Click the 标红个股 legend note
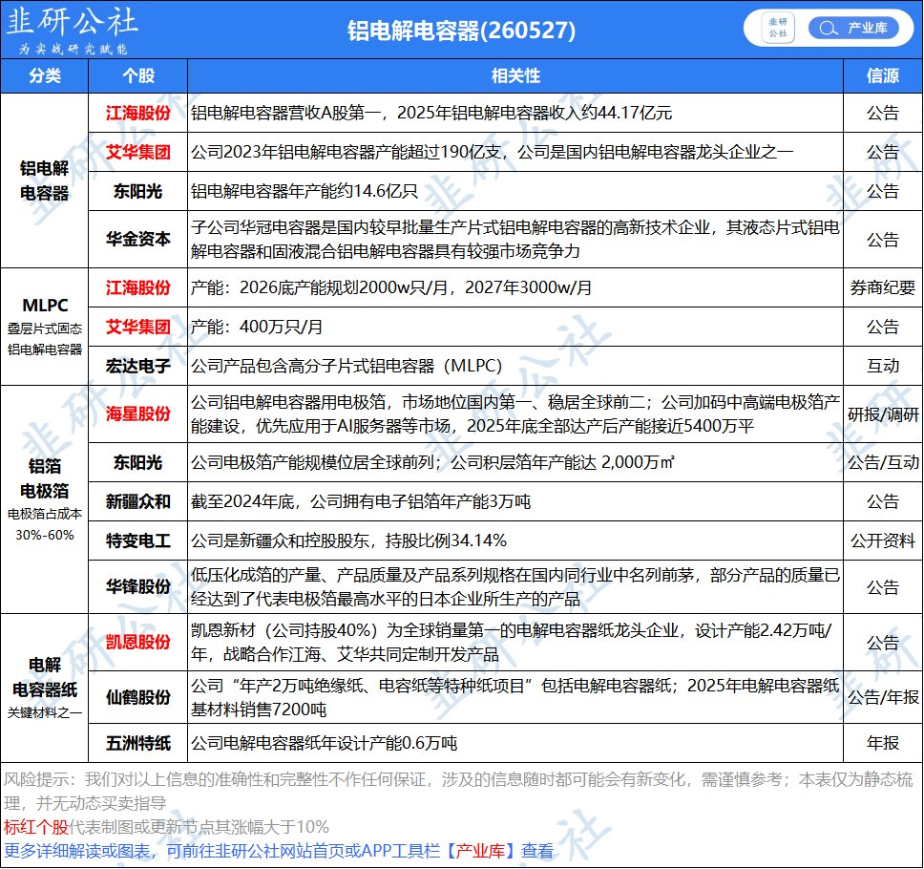Viewport: 924px width, 869px height. click(x=166, y=827)
